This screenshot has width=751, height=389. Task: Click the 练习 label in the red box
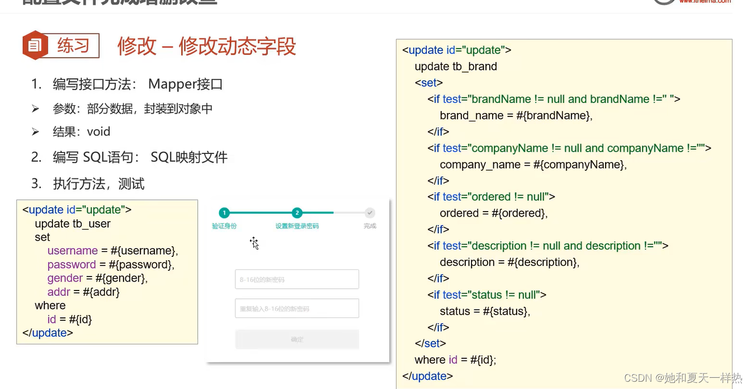73,45
